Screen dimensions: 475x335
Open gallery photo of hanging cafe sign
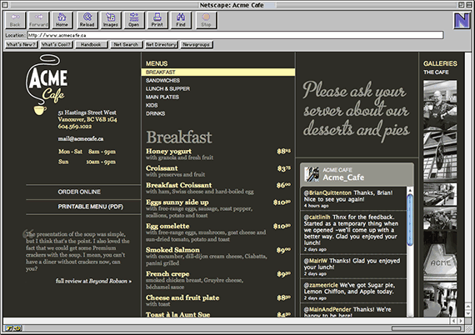click(x=440, y=156)
